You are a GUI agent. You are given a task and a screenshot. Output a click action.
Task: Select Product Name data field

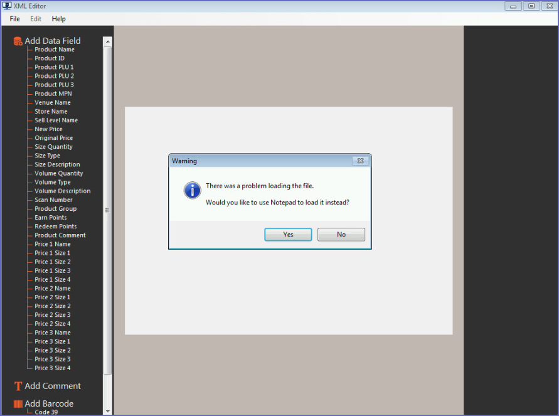point(55,50)
